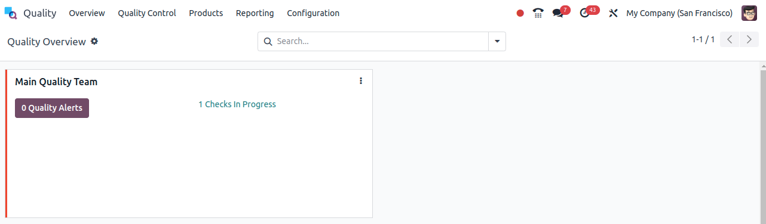Click the 0 Quality Alerts button
766x224 pixels.
52,108
